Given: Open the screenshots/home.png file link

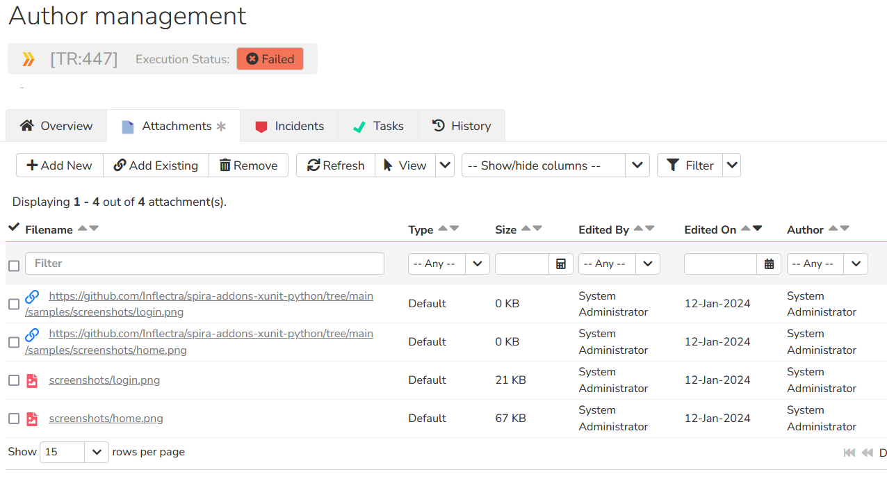Looking at the screenshot, I should coord(106,419).
